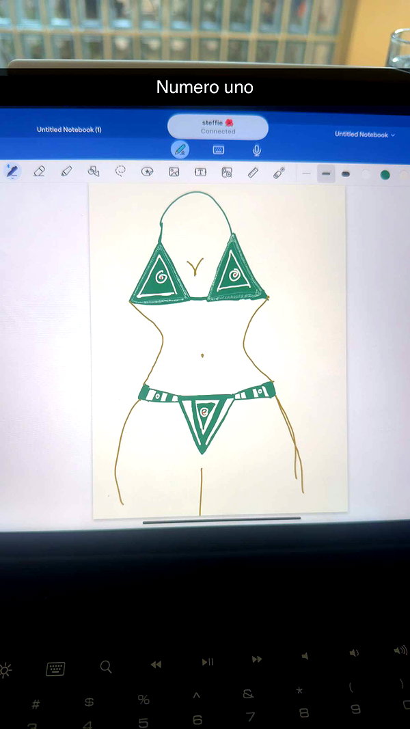Choose the Shapes tool
This screenshot has width=410, height=729.
(x=94, y=171)
